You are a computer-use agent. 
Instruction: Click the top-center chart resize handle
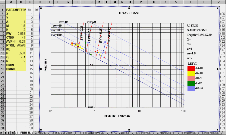tap(129, 8)
